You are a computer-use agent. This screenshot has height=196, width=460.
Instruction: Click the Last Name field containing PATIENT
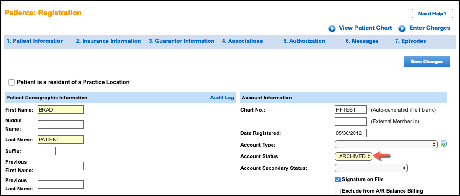coord(61,140)
